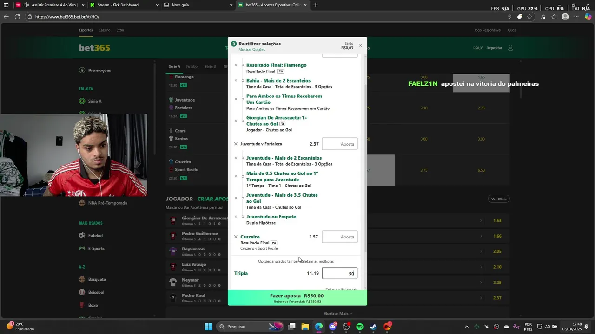
Task: Select odds 2.10 for Luiz Araujo
Action: click(x=497, y=267)
